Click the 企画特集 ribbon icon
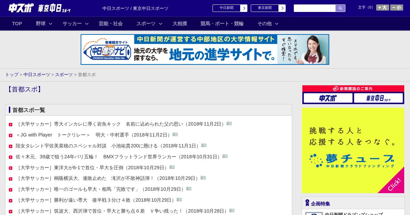Screen dimensions: 410x215 click(307, 203)
